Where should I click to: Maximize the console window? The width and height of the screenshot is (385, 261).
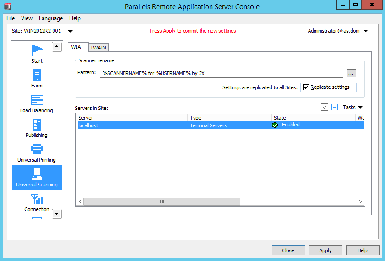point(356,5)
